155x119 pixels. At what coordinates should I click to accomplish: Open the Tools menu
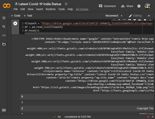(x=61, y=9)
